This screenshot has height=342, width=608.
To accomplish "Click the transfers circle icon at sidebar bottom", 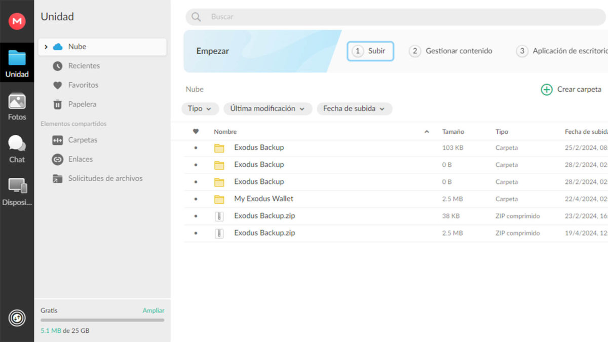I will point(17,318).
